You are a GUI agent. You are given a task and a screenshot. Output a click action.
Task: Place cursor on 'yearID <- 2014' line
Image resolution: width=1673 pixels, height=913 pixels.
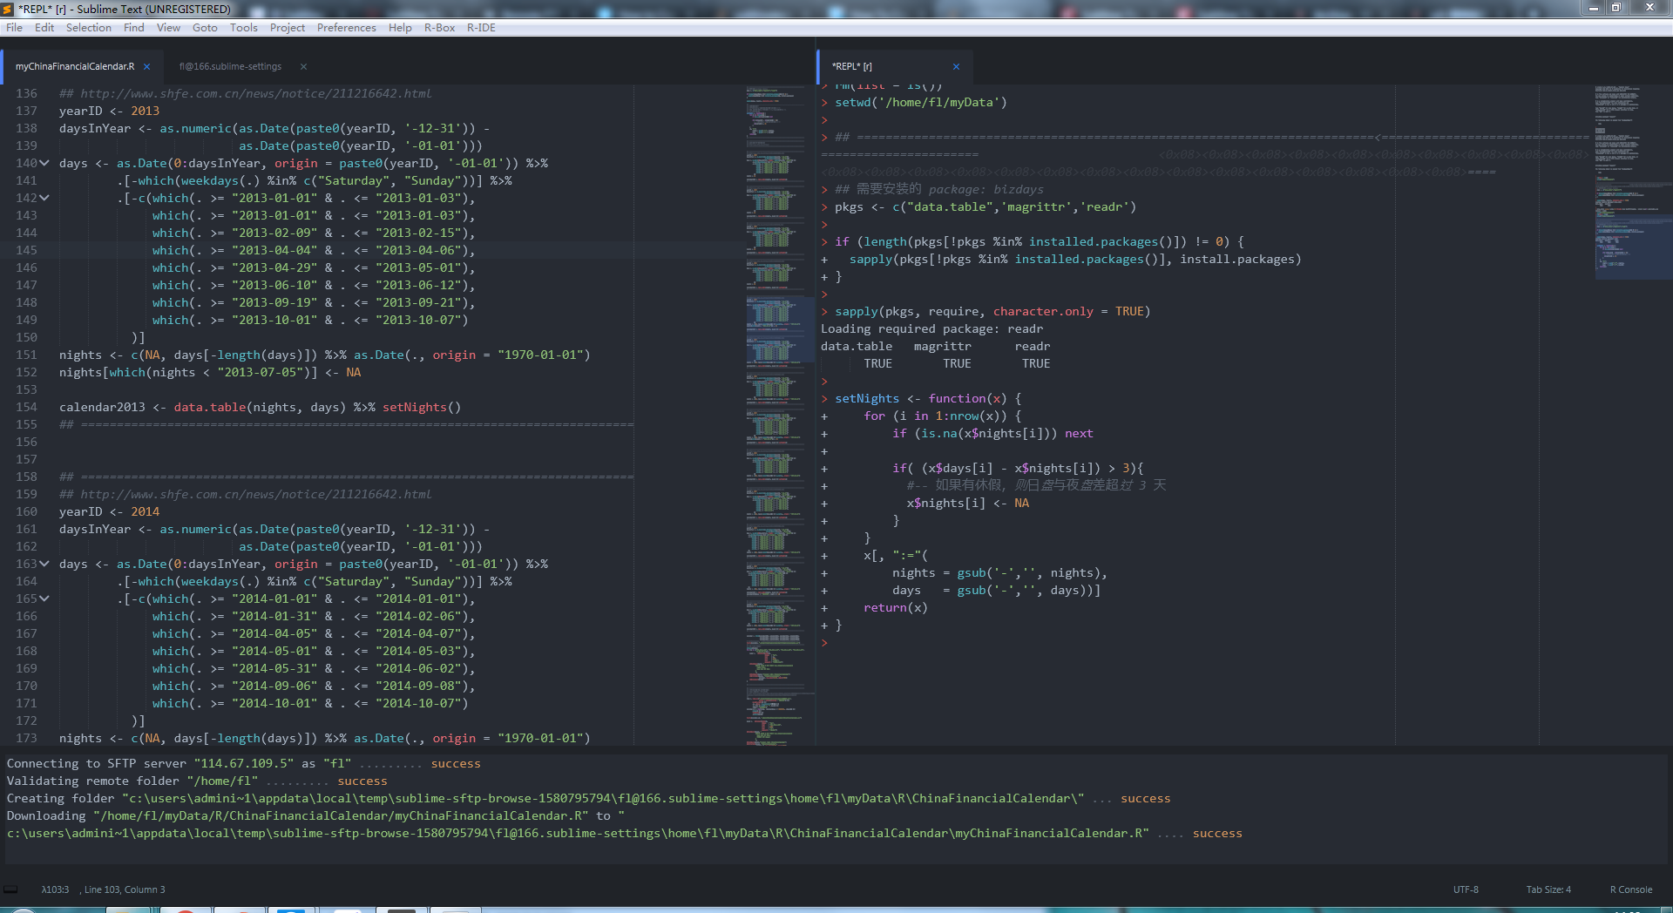pyautogui.click(x=109, y=511)
